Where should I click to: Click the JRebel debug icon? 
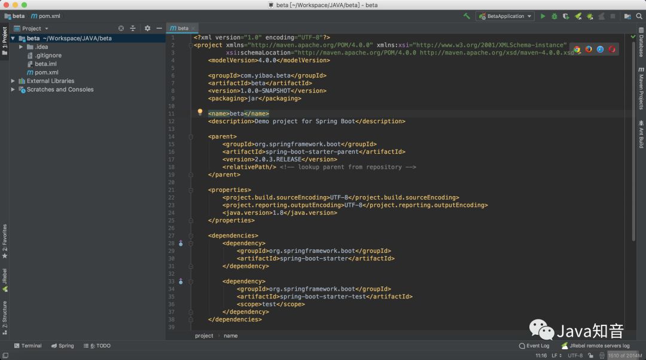[x=590, y=16]
